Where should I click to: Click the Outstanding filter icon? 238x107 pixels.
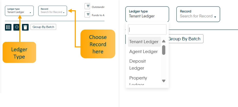coord(88,6)
